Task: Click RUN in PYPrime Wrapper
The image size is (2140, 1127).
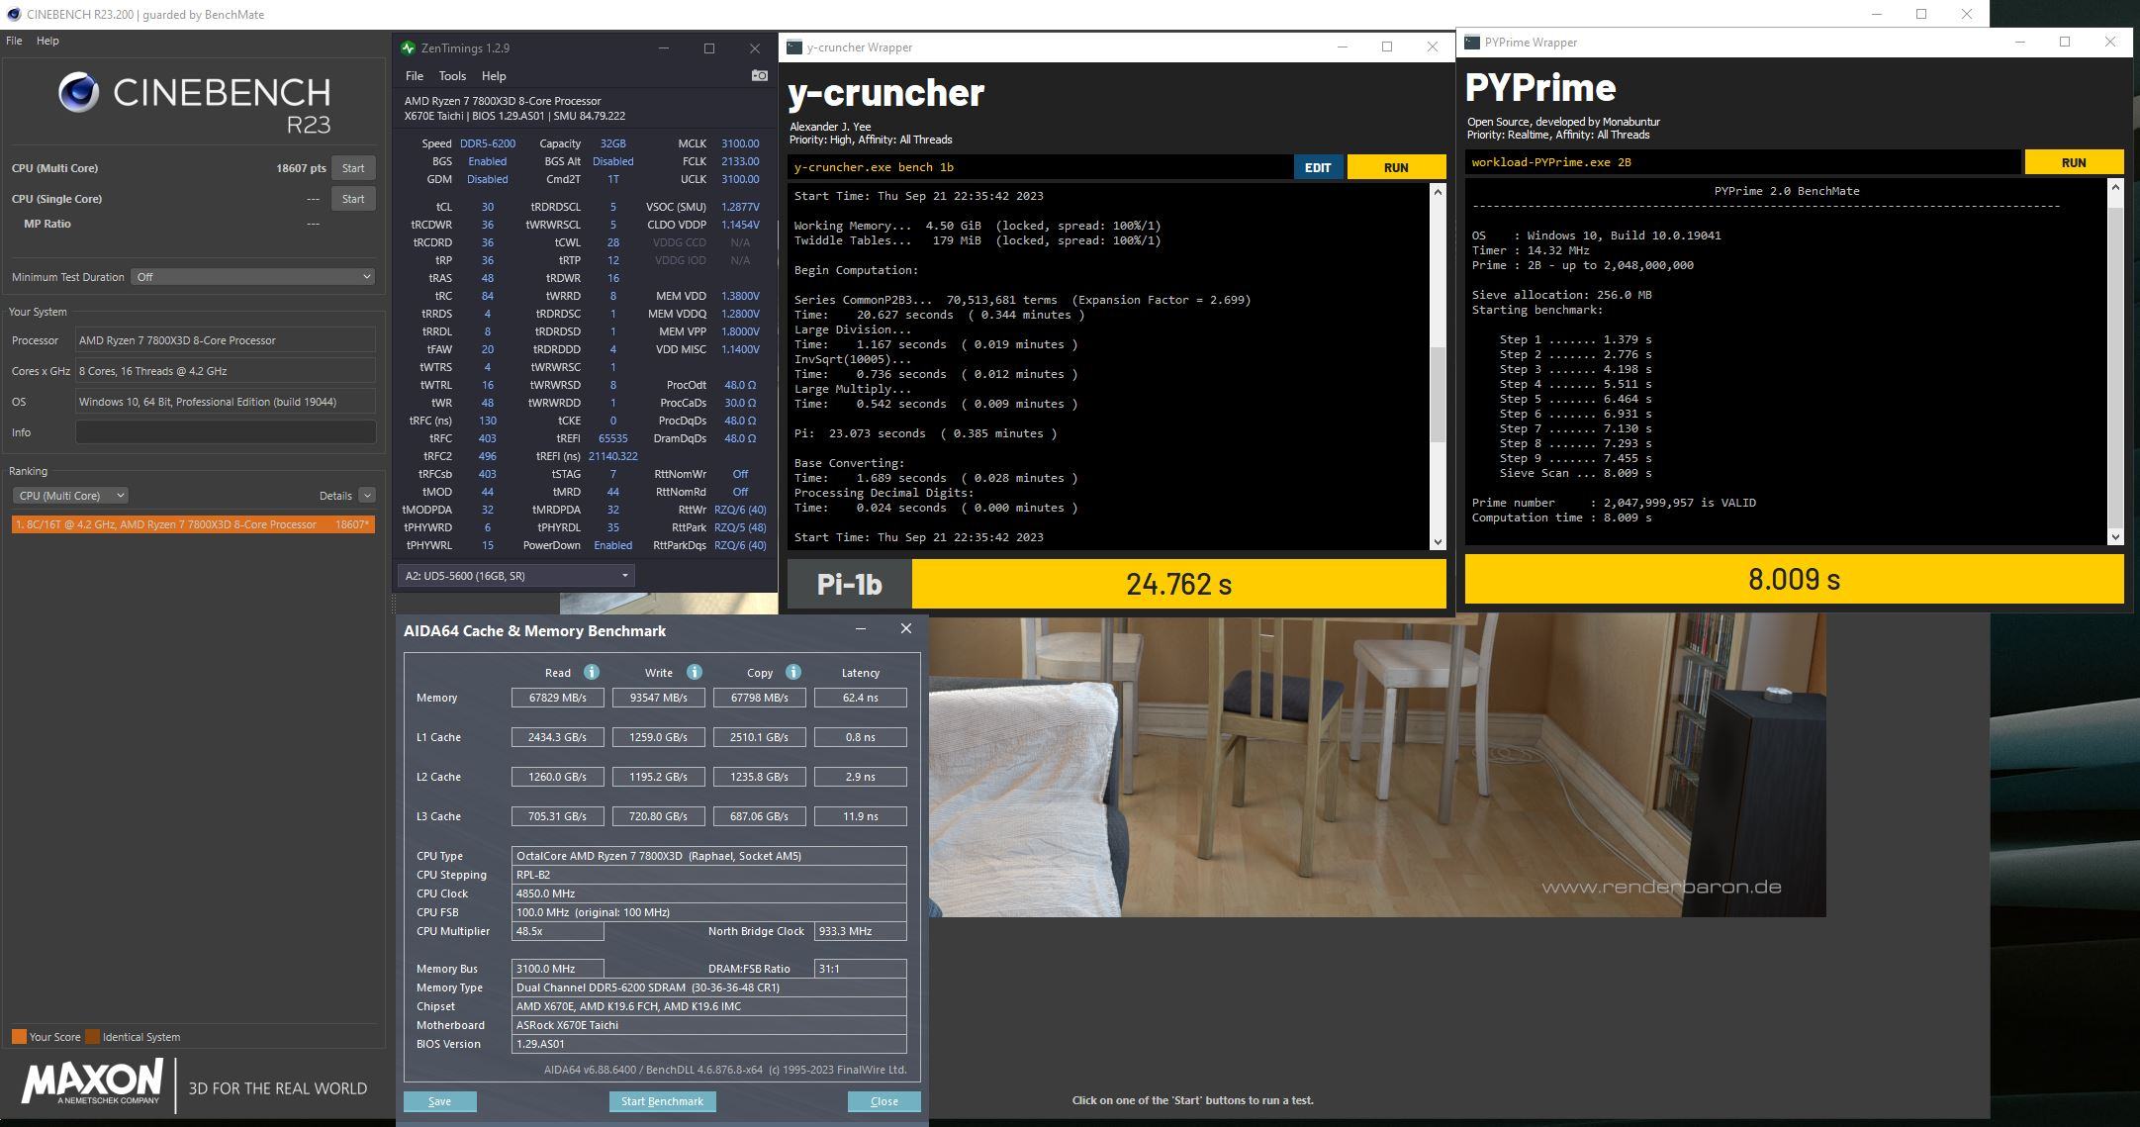Action: point(2074,162)
